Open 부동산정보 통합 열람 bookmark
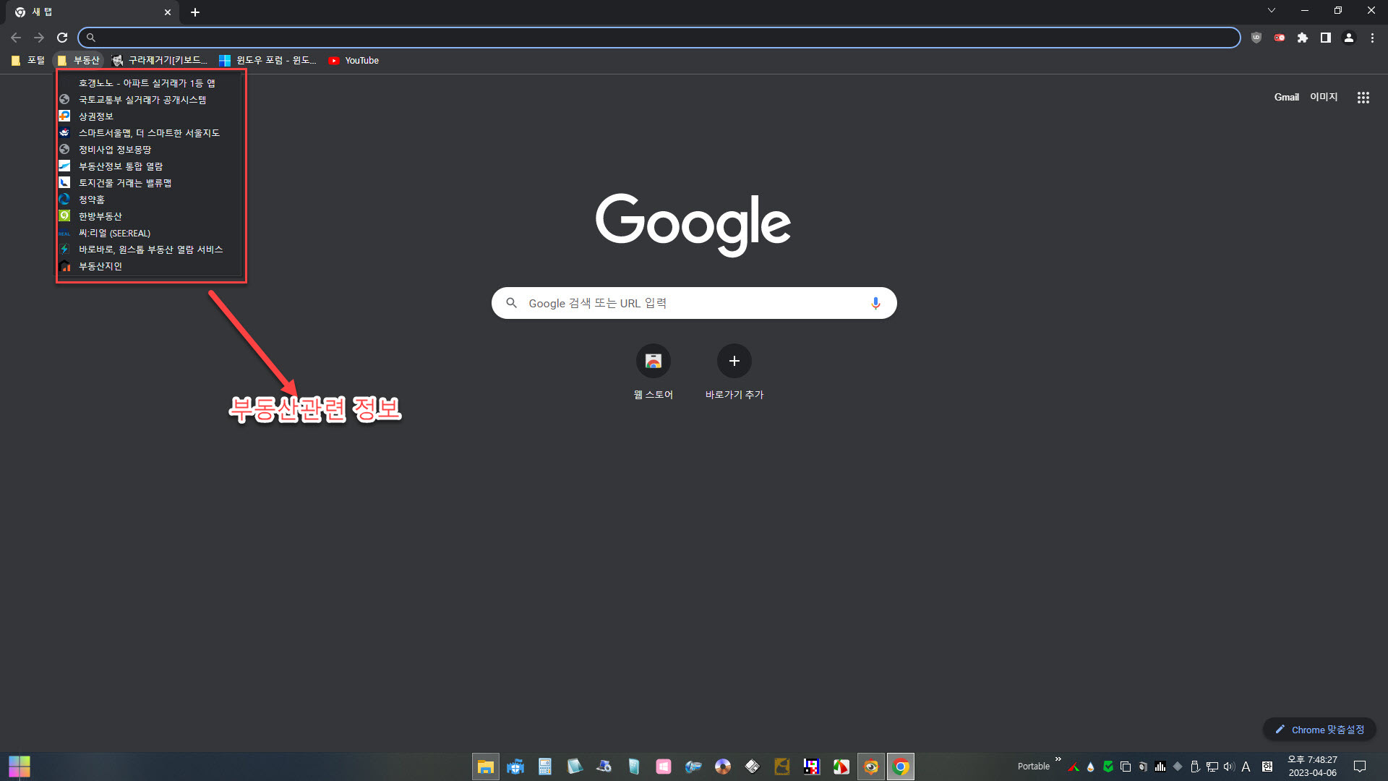The image size is (1388, 781). click(x=149, y=166)
